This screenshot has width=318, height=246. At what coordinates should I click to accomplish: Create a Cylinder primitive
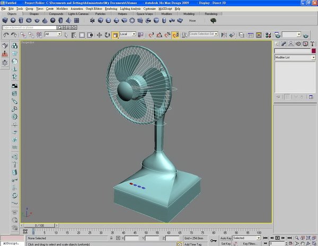(x=21, y=20)
